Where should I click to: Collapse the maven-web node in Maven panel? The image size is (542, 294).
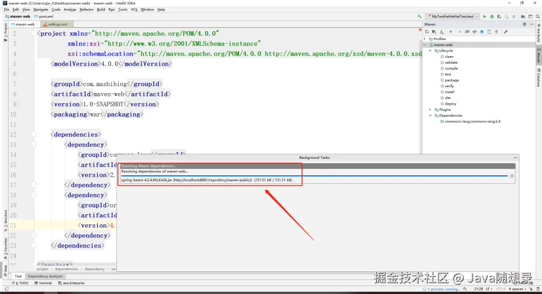(x=425, y=45)
